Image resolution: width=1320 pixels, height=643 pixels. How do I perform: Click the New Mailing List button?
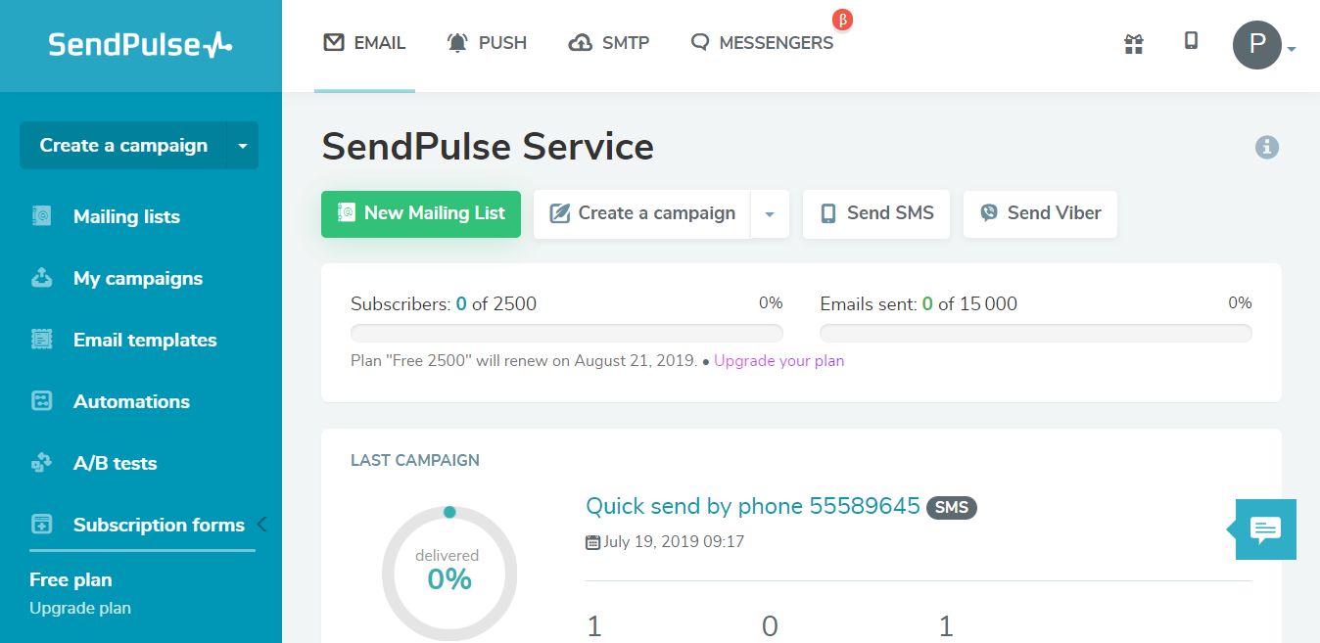[x=421, y=213]
